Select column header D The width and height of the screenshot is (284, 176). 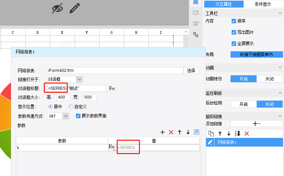pyautogui.click(x=38, y=33)
